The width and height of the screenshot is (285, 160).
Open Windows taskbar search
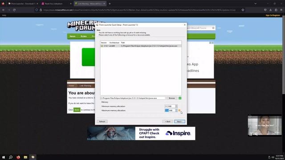11,157
